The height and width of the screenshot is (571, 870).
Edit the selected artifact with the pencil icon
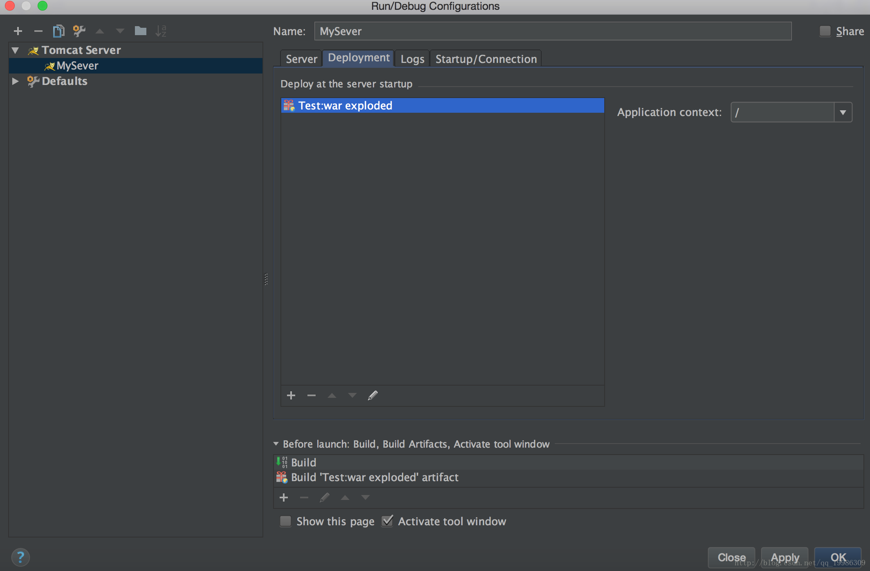tap(372, 395)
